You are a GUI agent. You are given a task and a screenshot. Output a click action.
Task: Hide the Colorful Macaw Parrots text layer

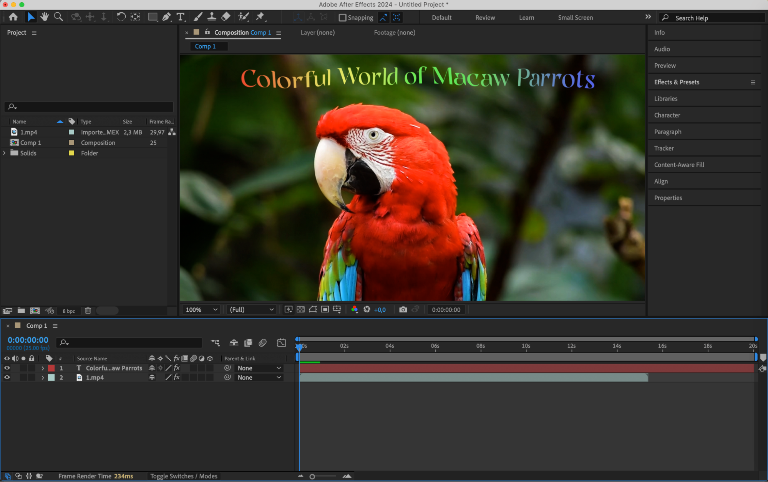click(x=7, y=368)
